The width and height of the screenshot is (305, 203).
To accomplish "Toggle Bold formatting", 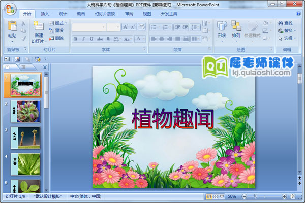I will 76,39.
